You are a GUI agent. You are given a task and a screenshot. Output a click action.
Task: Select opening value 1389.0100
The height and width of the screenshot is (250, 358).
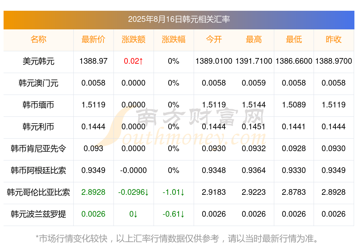(214, 61)
